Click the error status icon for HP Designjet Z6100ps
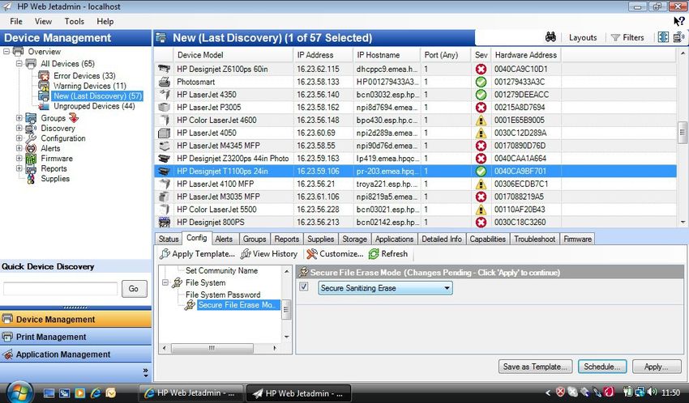The height and width of the screenshot is (403, 689). [x=481, y=69]
